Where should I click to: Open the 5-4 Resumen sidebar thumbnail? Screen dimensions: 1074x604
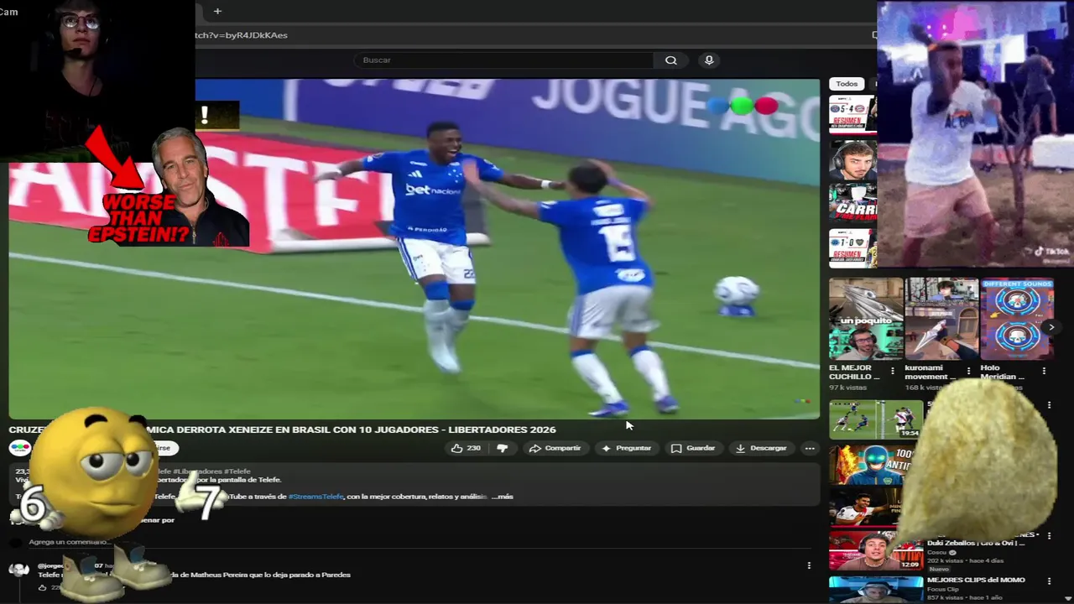click(x=852, y=114)
